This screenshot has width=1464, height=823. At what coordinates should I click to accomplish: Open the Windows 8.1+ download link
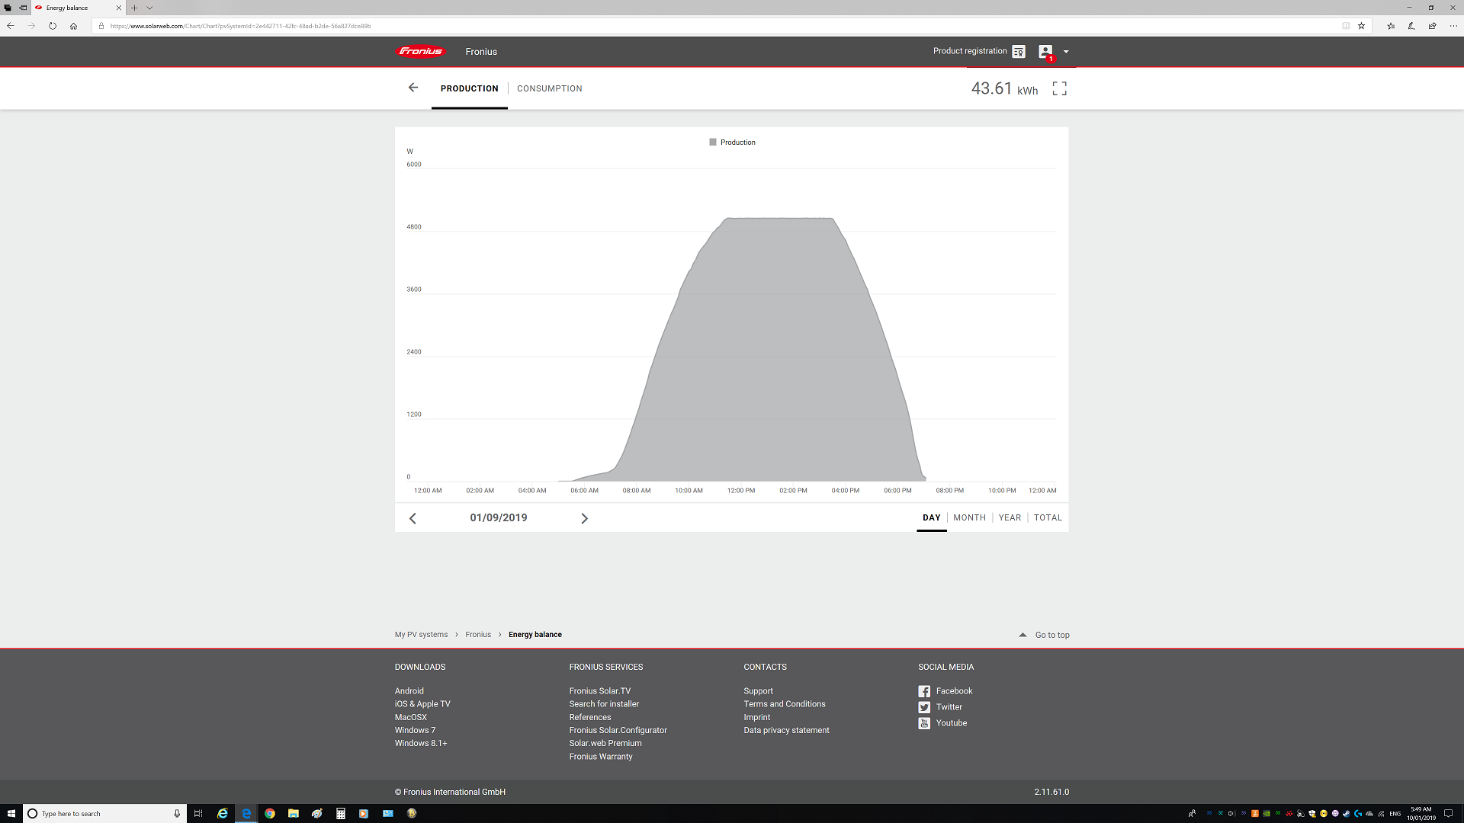pyautogui.click(x=421, y=743)
